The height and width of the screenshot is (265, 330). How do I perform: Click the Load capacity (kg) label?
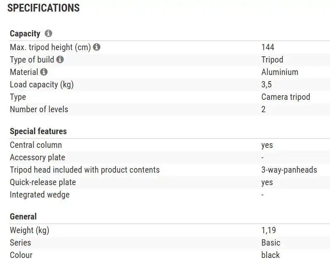[x=41, y=84]
